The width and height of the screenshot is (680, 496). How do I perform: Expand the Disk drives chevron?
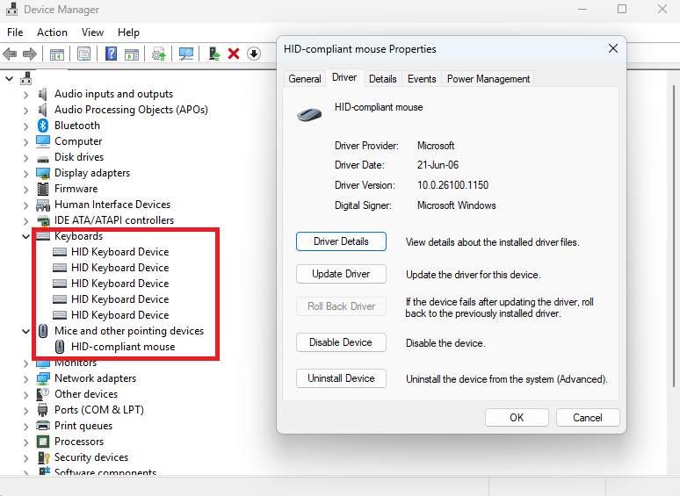(x=26, y=158)
